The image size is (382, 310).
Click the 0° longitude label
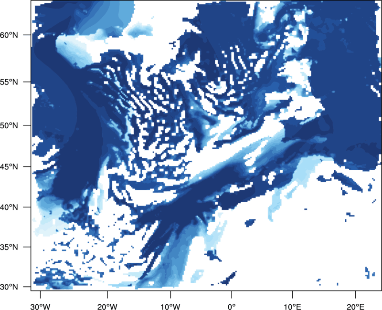pyautogui.click(x=232, y=307)
